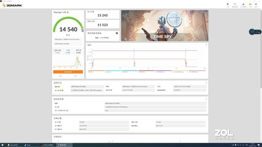The width and height of the screenshot is (262, 147).
Task: Click the Time Spy banner image
Action: click(x=165, y=25)
